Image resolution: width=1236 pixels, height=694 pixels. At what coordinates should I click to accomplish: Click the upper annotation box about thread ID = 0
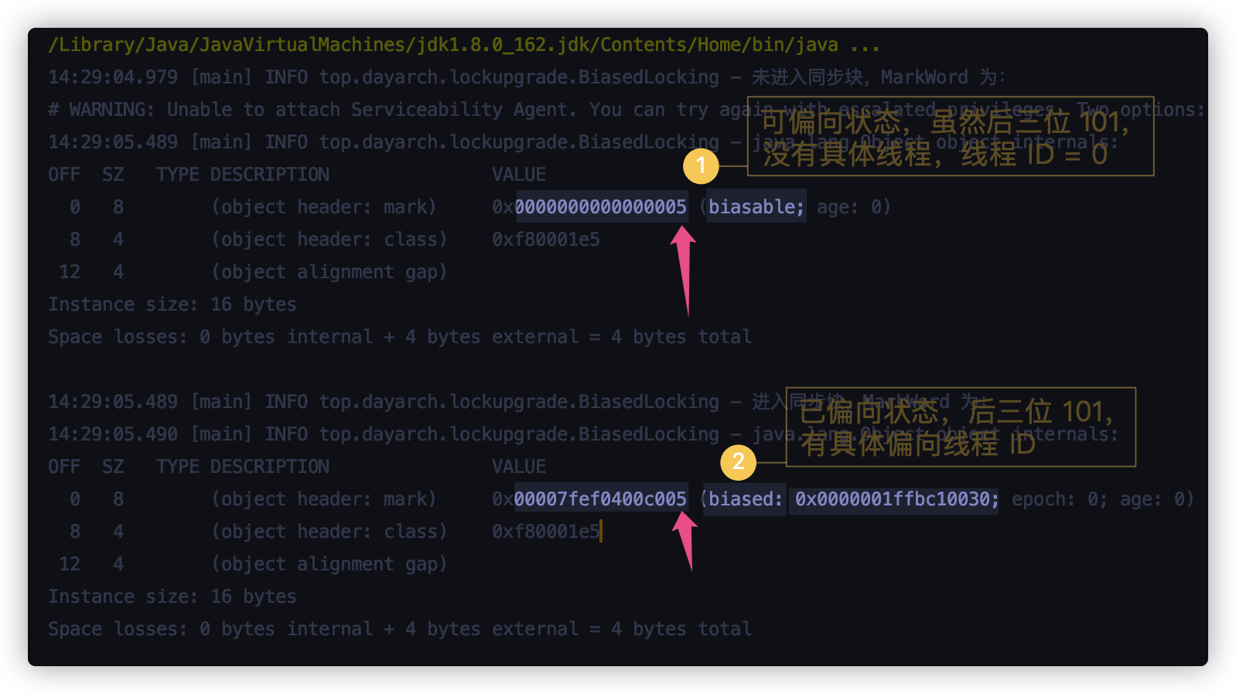(x=950, y=136)
